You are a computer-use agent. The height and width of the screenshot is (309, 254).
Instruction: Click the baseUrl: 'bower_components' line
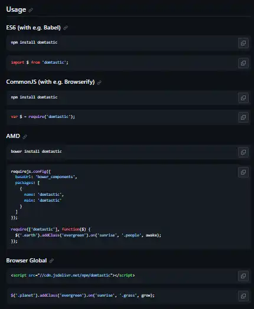click(x=46, y=177)
